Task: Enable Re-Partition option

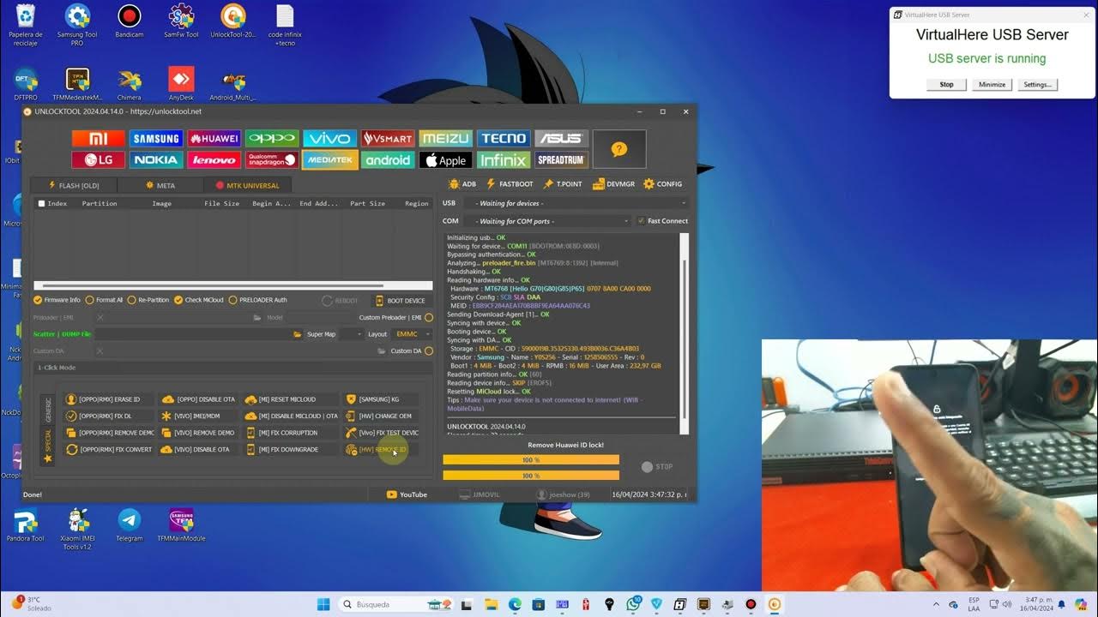Action: 148,300
